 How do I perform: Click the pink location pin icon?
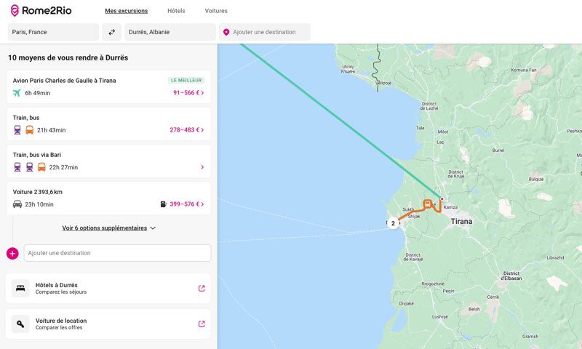tap(226, 32)
